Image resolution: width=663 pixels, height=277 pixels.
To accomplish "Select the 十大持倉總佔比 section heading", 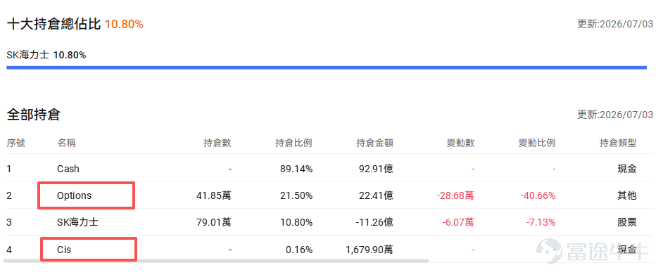I will tap(53, 24).
